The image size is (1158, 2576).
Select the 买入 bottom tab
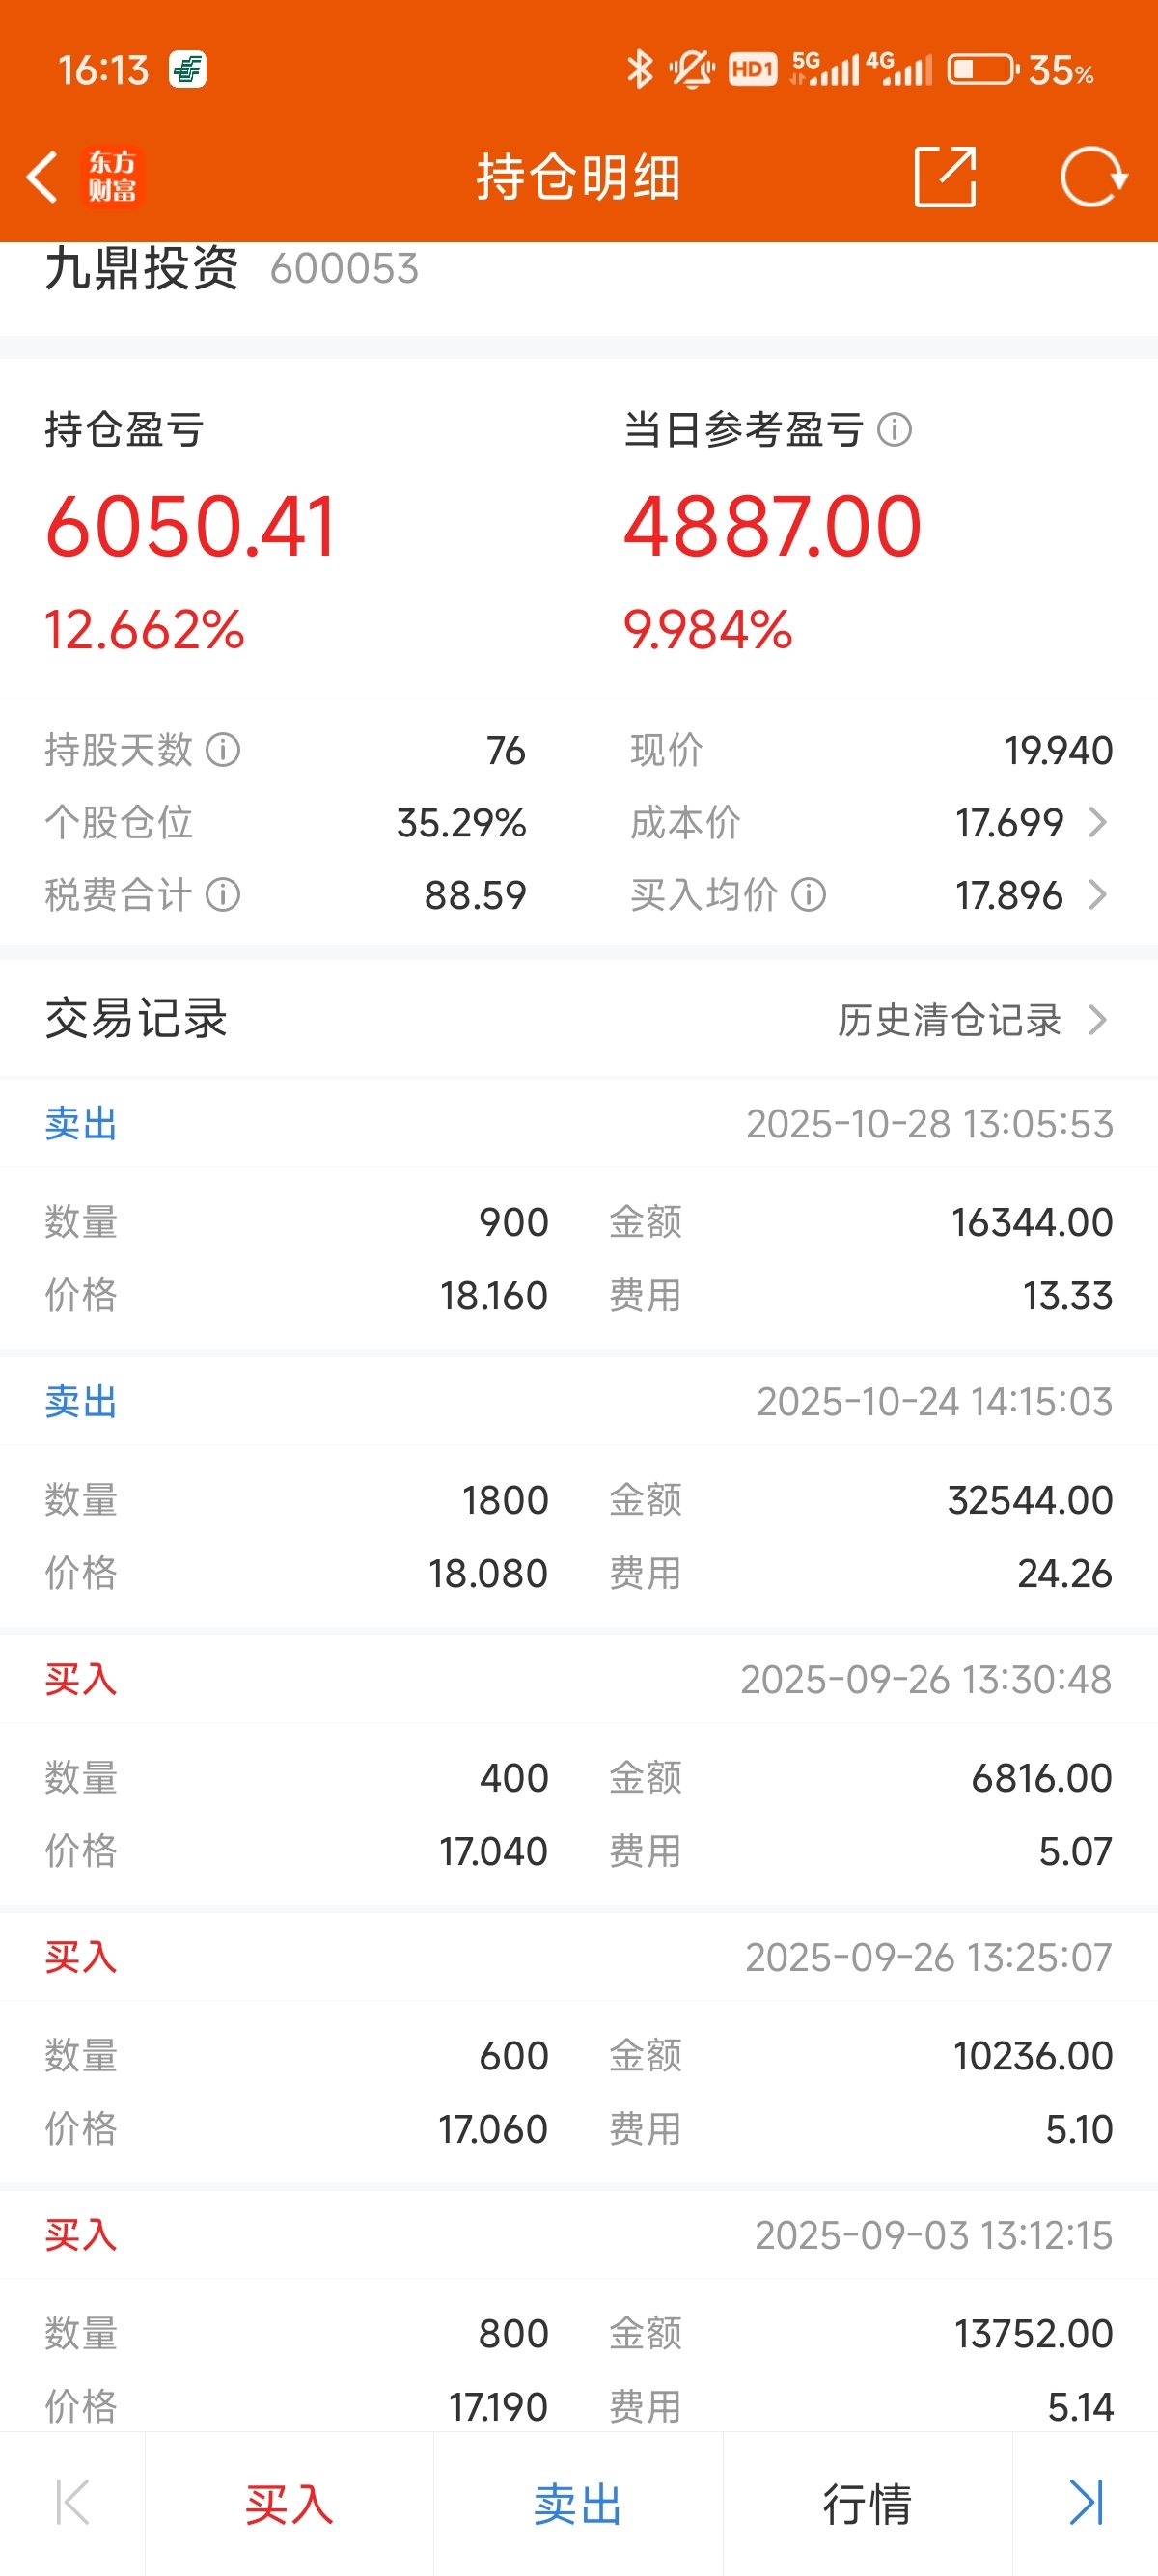(x=289, y=2504)
